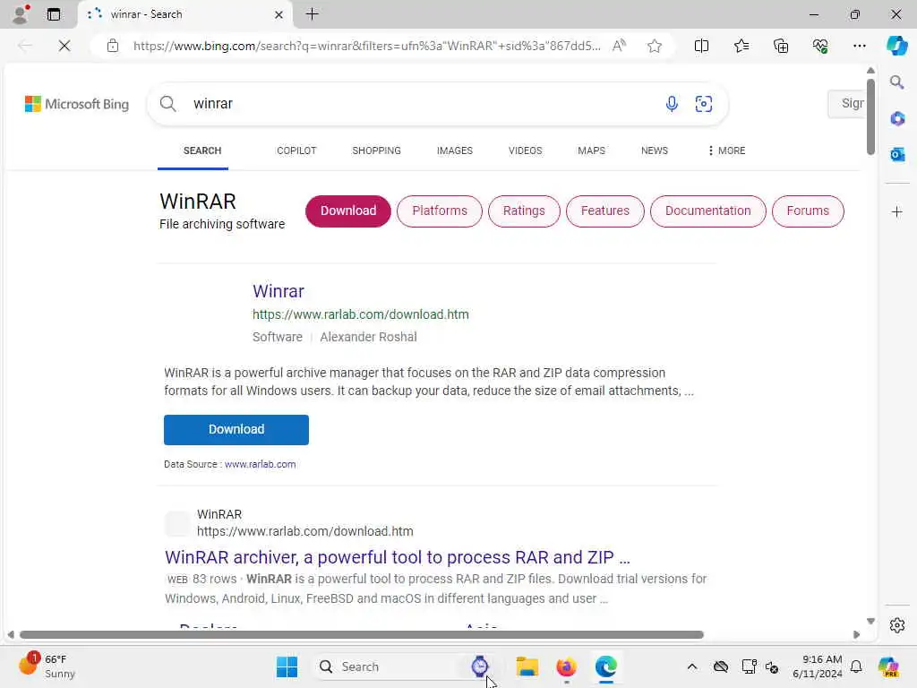Image resolution: width=917 pixels, height=688 pixels.
Task: Open sidebar Search icon
Action: (897, 82)
